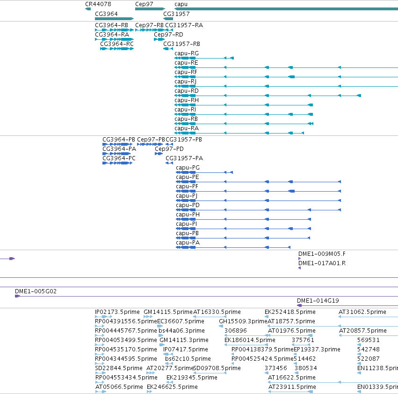Select EST EK246625.5prime
Screen dimensions: 398x394
pyautogui.click(x=150, y=392)
